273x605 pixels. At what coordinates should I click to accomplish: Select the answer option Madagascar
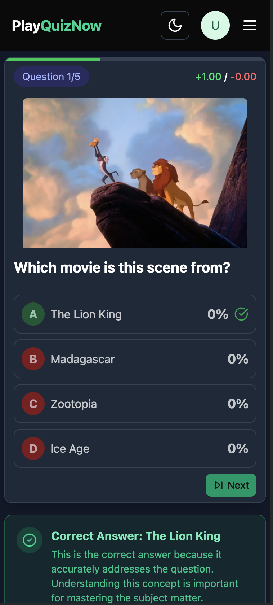pyautogui.click(x=135, y=359)
